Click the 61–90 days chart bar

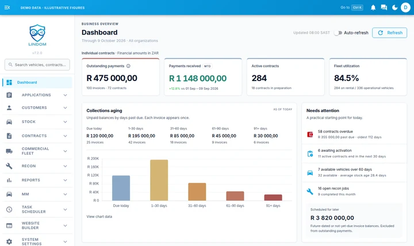click(x=235, y=196)
